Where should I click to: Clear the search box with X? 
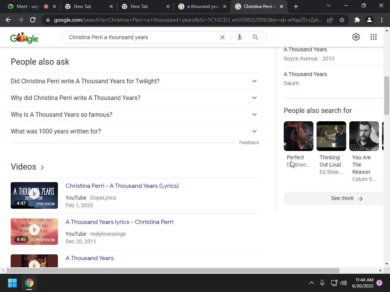point(222,37)
